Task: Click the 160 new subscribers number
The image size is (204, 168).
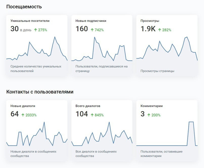Action: point(82,29)
